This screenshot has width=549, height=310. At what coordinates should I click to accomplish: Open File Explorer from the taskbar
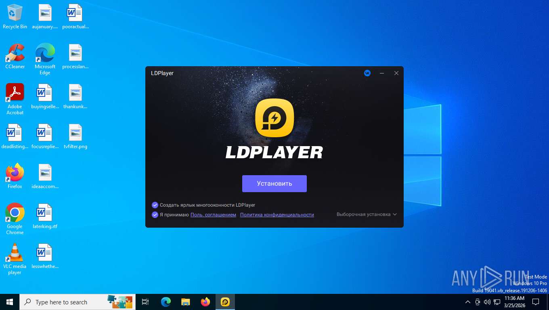point(185,302)
